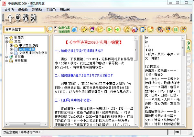Image resolution: width=194 pixels, height=137 pixels.
Task: Switch to the 简析 side tab
Action: click(x=189, y=73)
